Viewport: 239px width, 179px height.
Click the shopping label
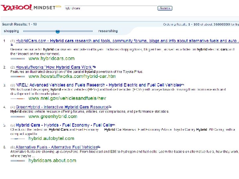[x=11, y=31]
